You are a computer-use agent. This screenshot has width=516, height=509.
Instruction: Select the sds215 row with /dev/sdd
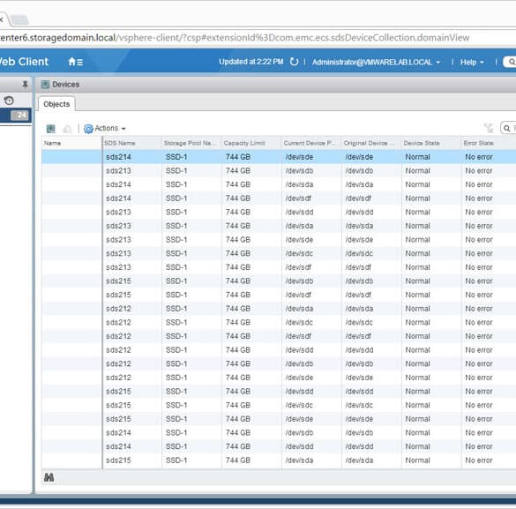click(279, 392)
